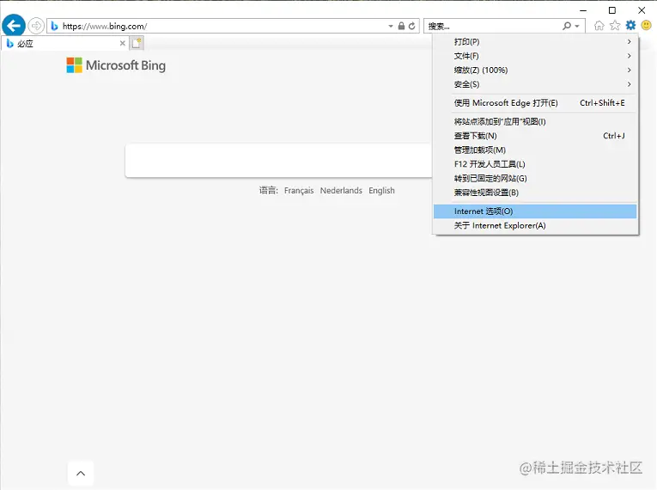Click the scroll-up chevron button

81,473
